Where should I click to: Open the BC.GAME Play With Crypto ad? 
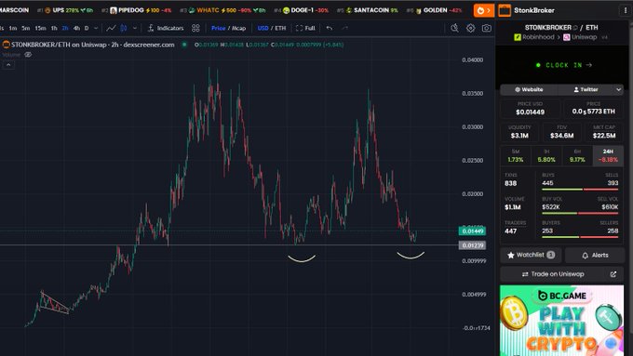(x=562, y=321)
